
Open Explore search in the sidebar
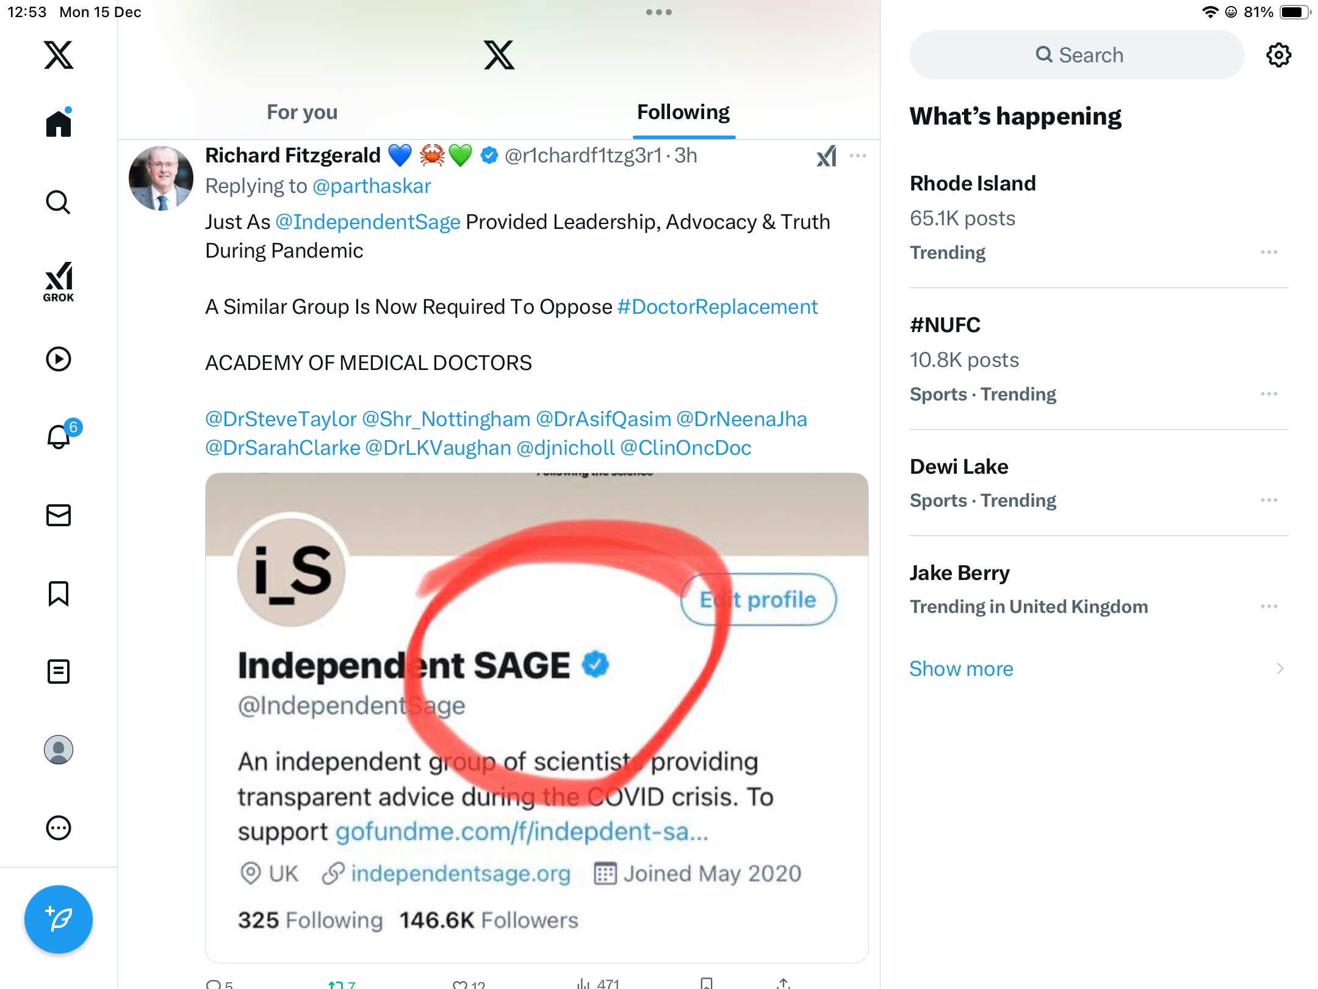tap(59, 202)
